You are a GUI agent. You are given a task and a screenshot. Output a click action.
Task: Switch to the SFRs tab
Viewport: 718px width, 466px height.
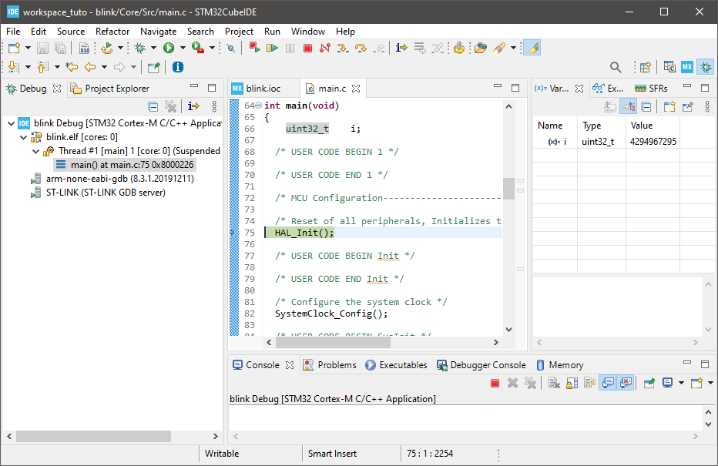pos(651,89)
